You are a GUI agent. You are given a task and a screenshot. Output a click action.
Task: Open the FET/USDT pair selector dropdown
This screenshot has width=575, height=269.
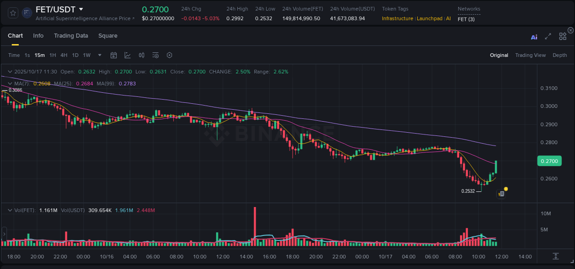[81, 9]
